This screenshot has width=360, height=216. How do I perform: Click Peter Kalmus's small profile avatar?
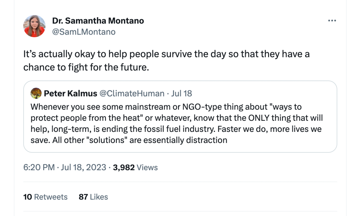coord(36,93)
